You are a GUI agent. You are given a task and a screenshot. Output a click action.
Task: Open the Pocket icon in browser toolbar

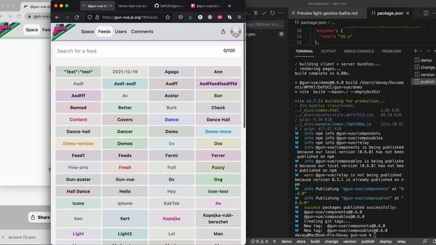(x=181, y=17)
